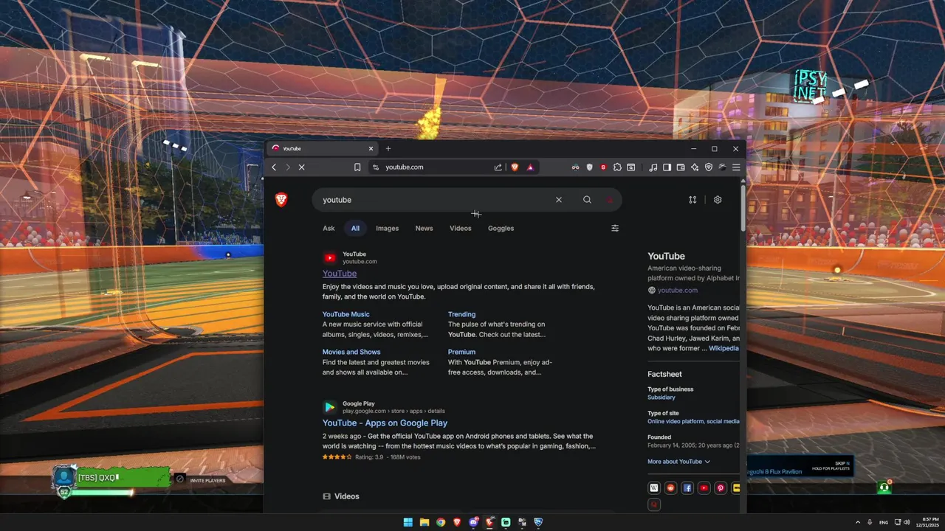Open YouTube - Apps on Google Play link

pos(385,423)
